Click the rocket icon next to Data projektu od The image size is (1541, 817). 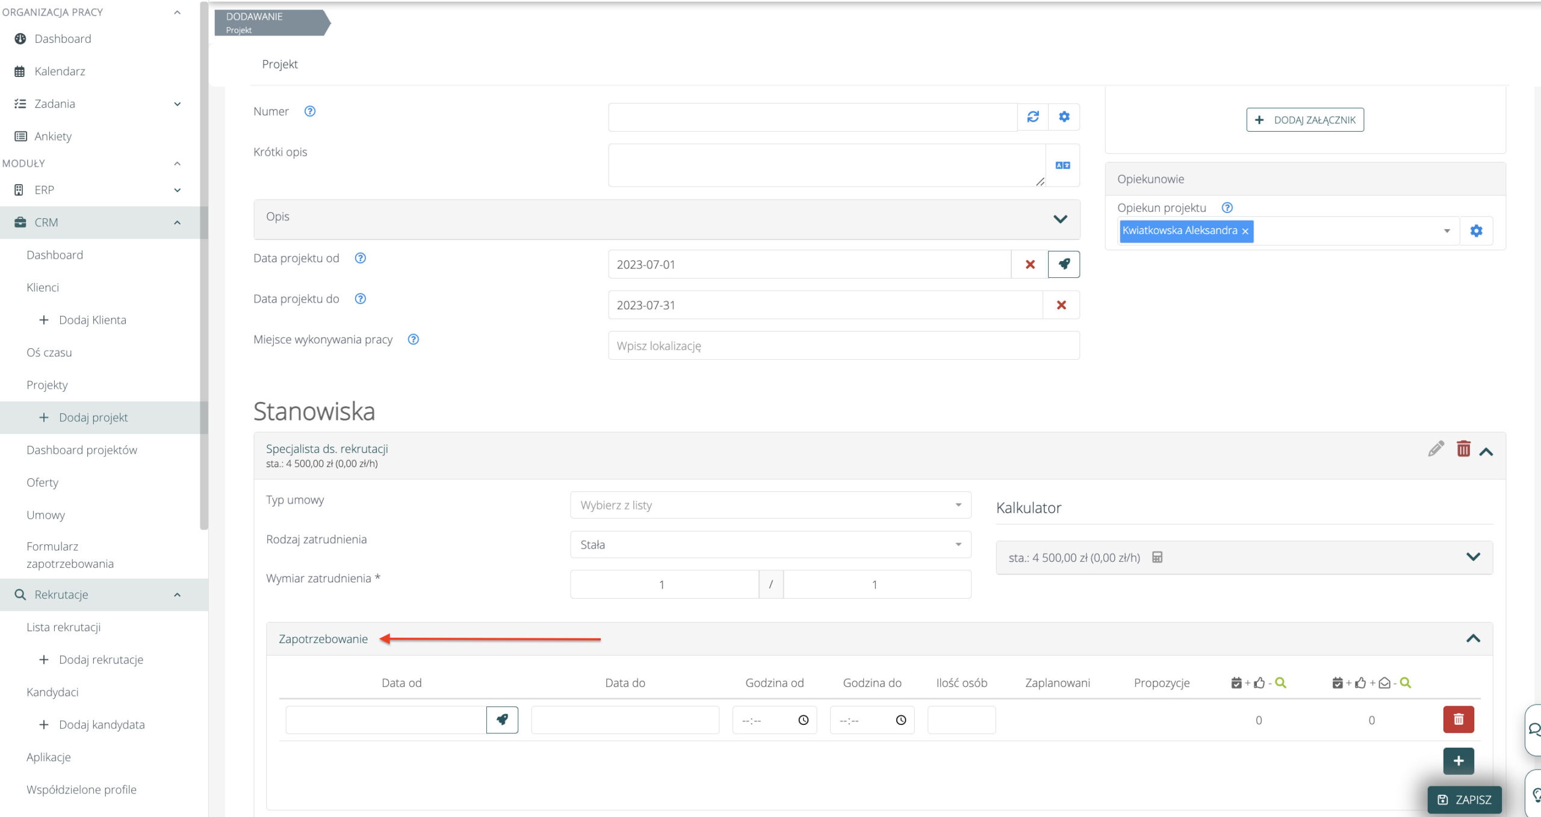pyautogui.click(x=1064, y=264)
